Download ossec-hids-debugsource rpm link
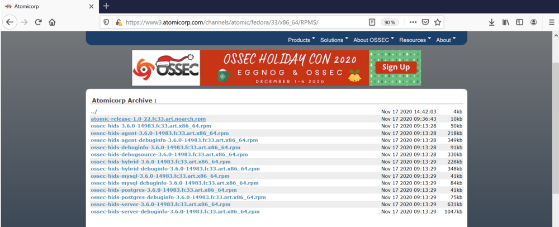Viewport: 559px width, 227px height. (x=169, y=155)
